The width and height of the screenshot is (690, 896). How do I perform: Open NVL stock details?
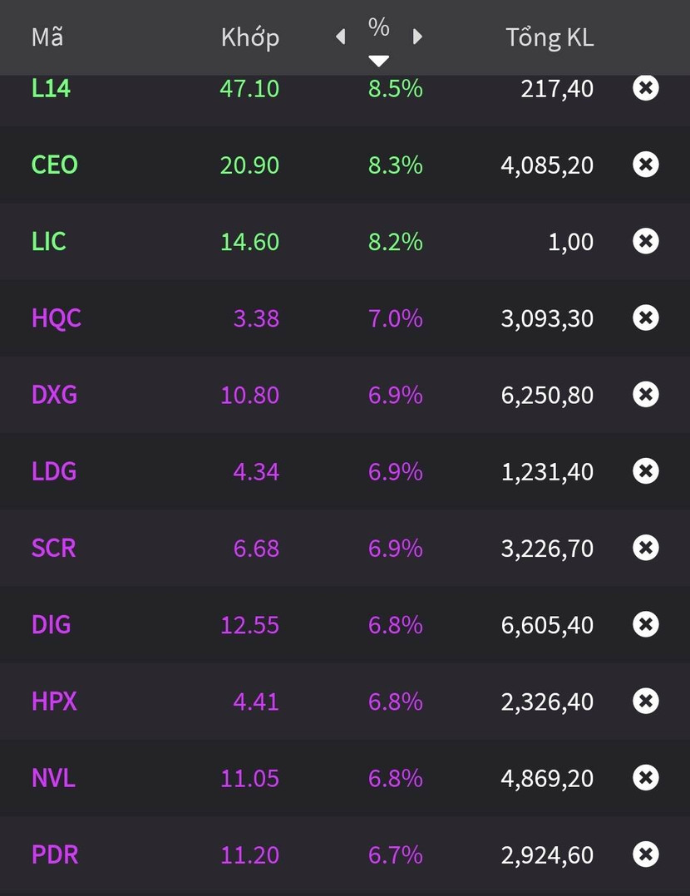(53, 778)
